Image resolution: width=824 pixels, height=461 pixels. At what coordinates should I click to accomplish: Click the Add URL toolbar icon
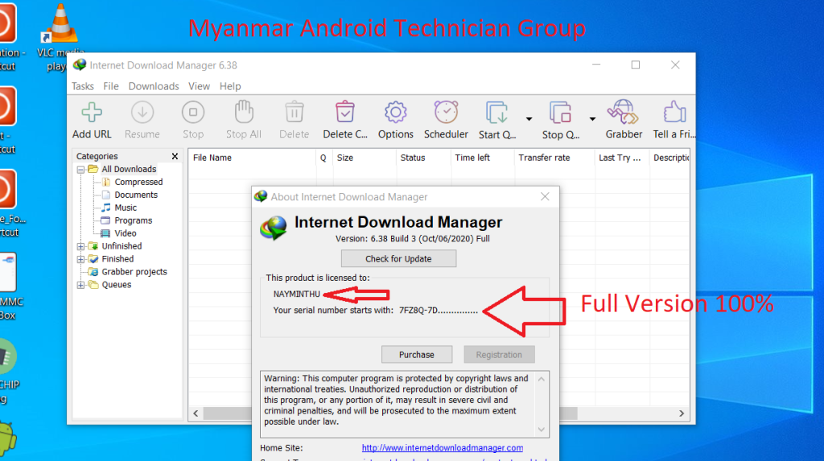(x=92, y=113)
